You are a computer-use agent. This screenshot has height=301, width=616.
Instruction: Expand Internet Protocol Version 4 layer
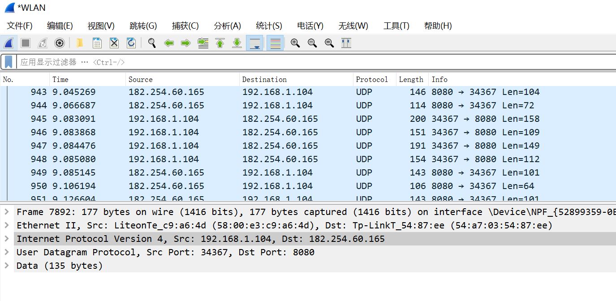[x=6, y=239]
